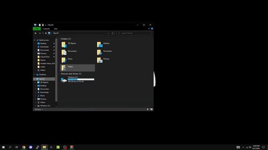Go back using the back arrow

[36, 33]
